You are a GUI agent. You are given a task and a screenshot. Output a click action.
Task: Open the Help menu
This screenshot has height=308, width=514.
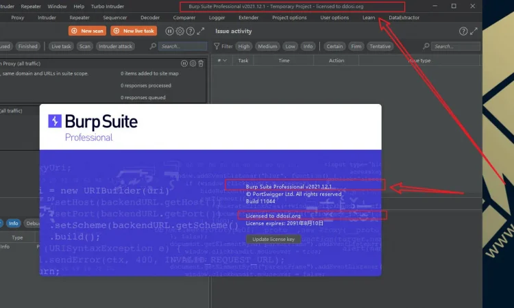(x=79, y=6)
